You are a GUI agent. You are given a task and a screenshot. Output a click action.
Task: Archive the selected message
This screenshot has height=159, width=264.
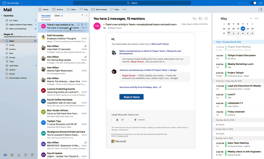click(57, 9)
